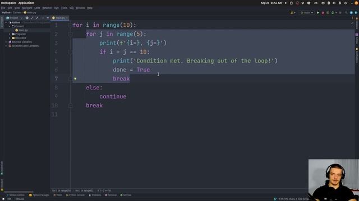The height and width of the screenshot is (201, 359).
Task: Hide the Project panel with minimize icon
Action: click(x=48, y=18)
